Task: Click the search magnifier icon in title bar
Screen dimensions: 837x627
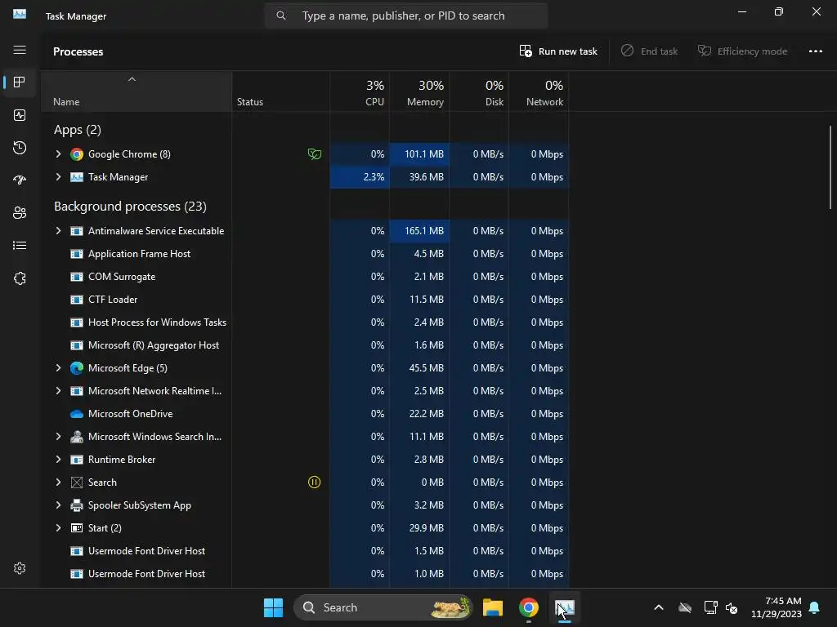Action: [281, 16]
